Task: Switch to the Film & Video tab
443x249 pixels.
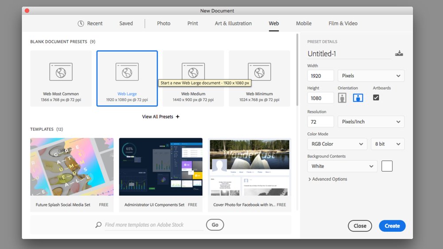Action: (343, 23)
